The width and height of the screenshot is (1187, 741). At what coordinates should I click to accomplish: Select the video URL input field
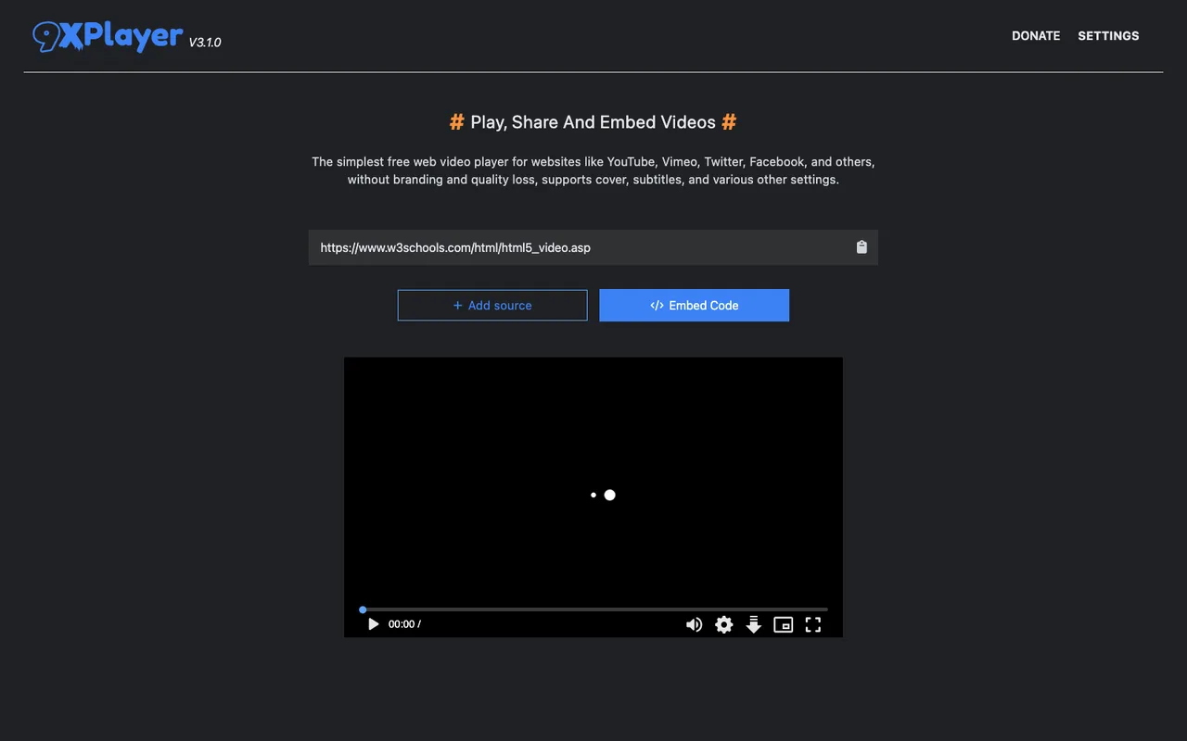point(556,247)
